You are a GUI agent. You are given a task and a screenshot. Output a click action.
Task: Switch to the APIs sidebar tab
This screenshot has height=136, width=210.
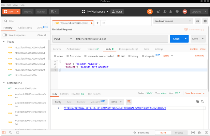42,28
